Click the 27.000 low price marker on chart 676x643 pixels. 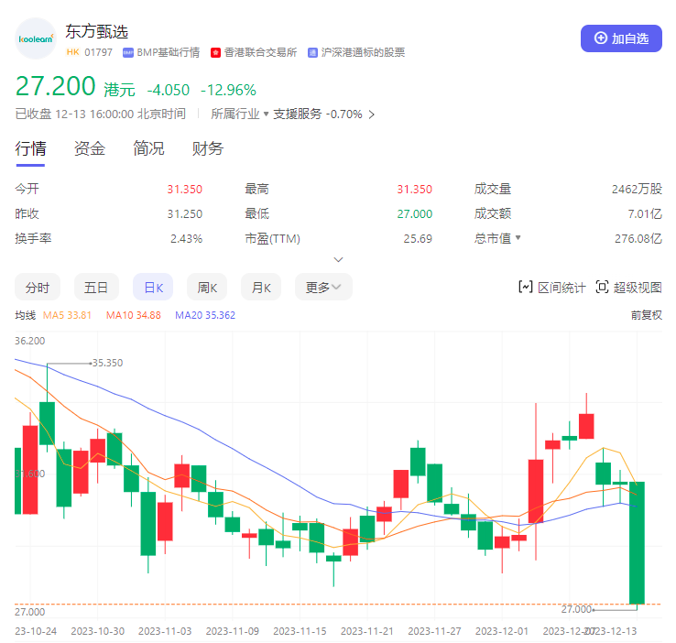(x=576, y=609)
